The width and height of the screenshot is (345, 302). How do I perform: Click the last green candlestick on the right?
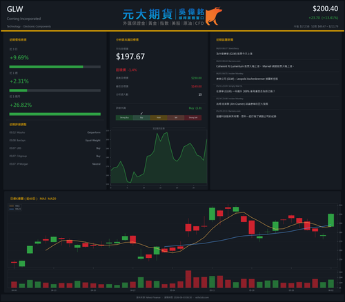click(331, 220)
